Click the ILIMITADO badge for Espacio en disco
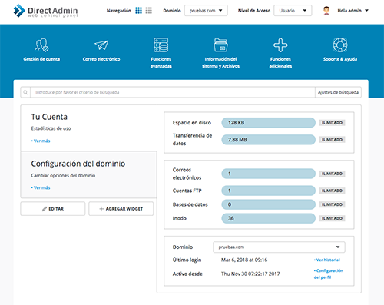This screenshot has height=305, width=384. pyautogui.click(x=332, y=123)
